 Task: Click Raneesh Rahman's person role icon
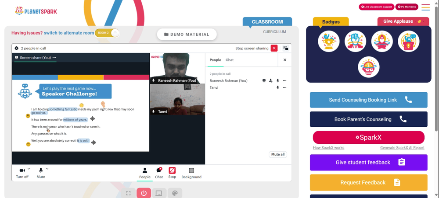pyautogui.click(x=271, y=80)
